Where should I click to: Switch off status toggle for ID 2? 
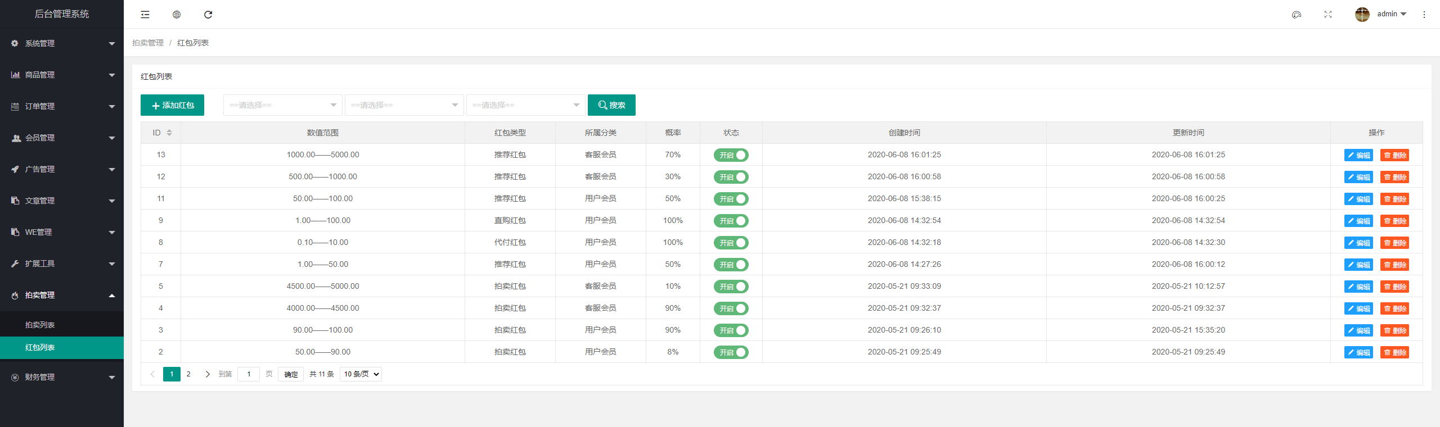[x=731, y=352]
